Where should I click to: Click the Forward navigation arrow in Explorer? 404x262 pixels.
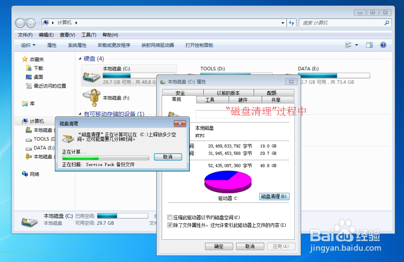pos(31,23)
